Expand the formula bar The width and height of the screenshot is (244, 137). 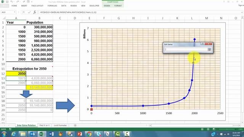[242, 12]
